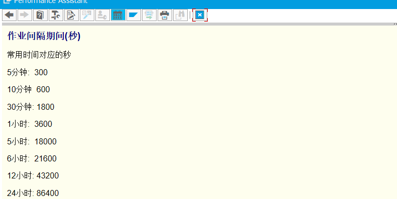Close the Performance Assistant with X
The image size is (397, 199).
200,15
